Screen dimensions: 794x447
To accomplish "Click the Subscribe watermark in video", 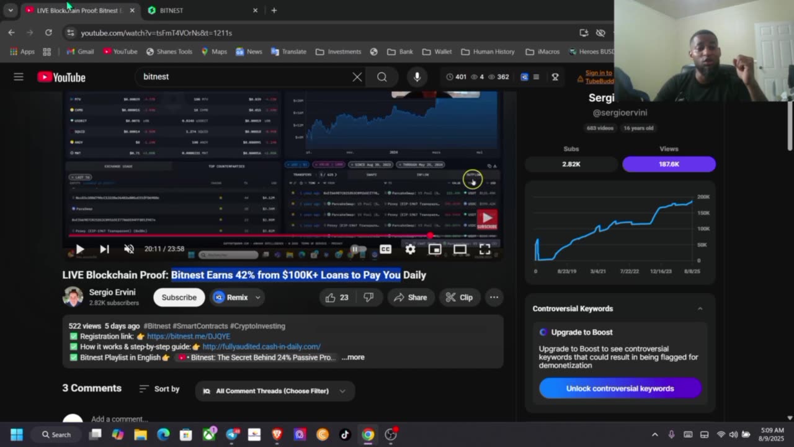I will pyautogui.click(x=487, y=219).
